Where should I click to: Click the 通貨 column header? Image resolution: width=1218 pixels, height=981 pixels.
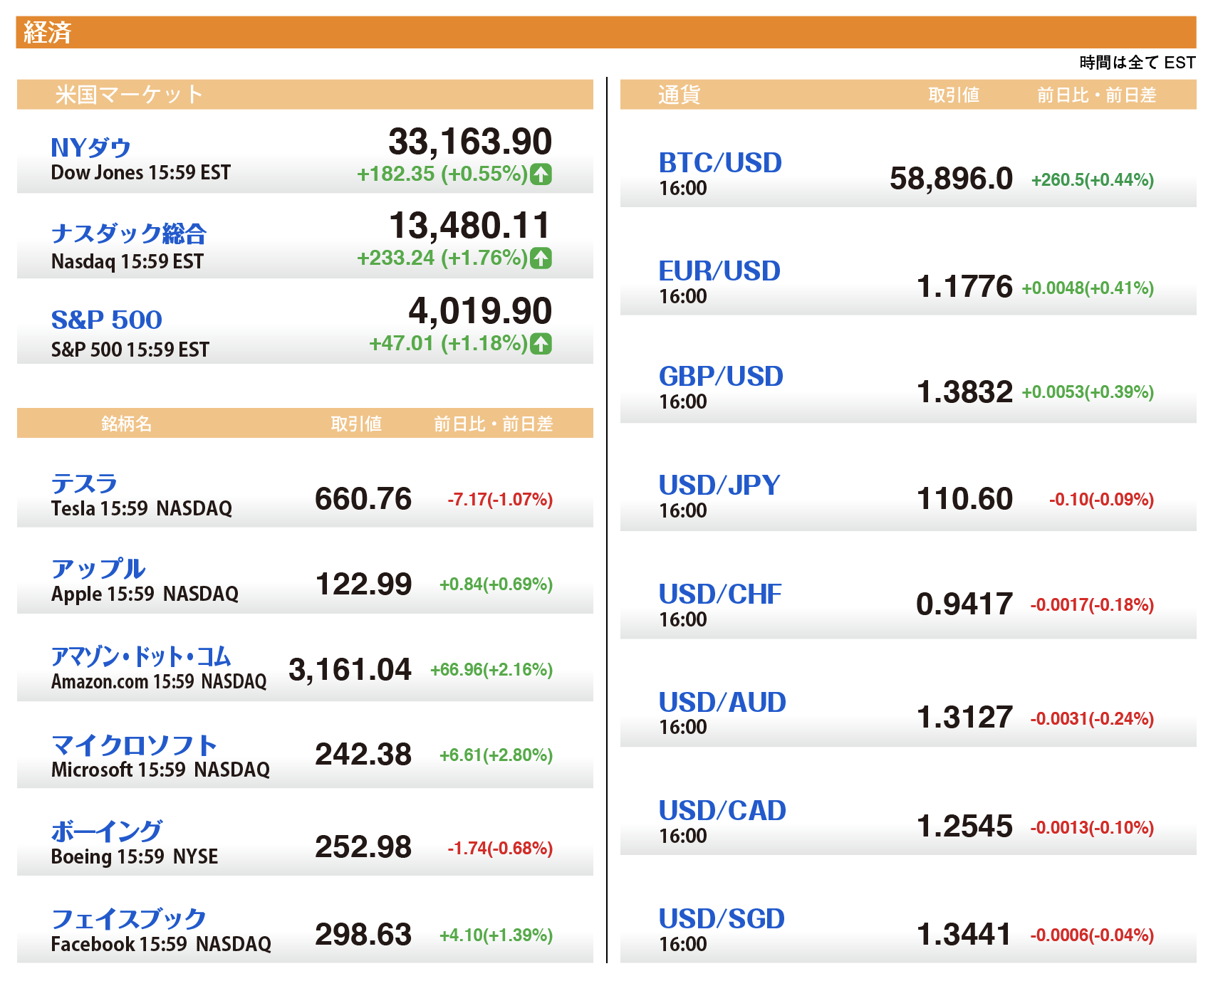(679, 95)
